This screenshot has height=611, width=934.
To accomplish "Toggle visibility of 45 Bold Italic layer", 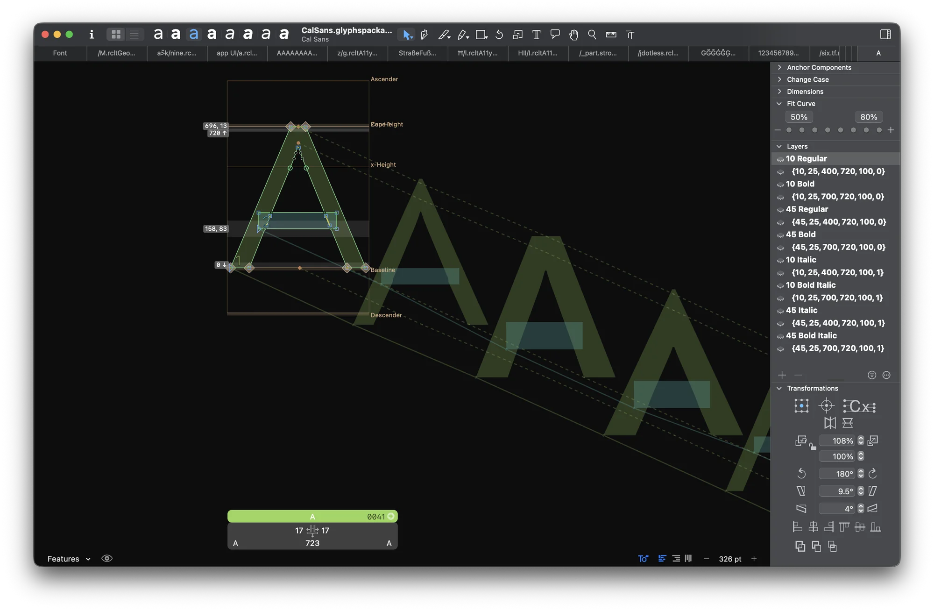I will 780,336.
